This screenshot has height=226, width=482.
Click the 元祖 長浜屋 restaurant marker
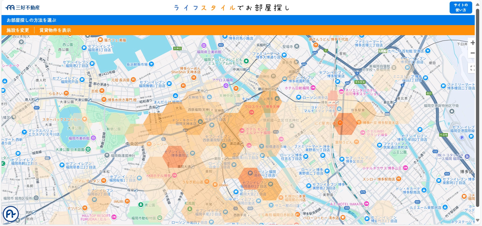tap(133, 80)
